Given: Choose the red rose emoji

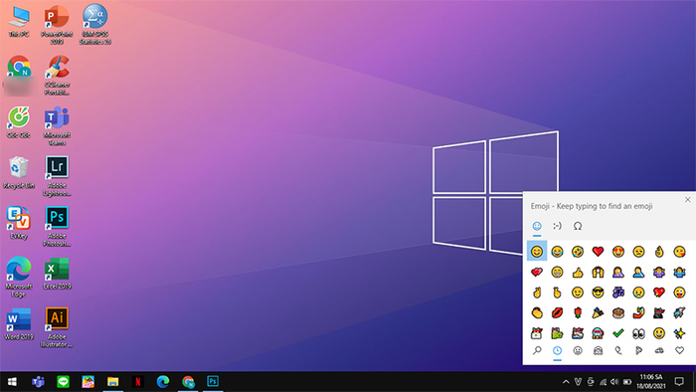Looking at the screenshot, I should 578,313.
